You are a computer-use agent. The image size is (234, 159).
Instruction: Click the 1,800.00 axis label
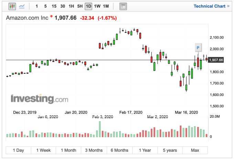217,72
